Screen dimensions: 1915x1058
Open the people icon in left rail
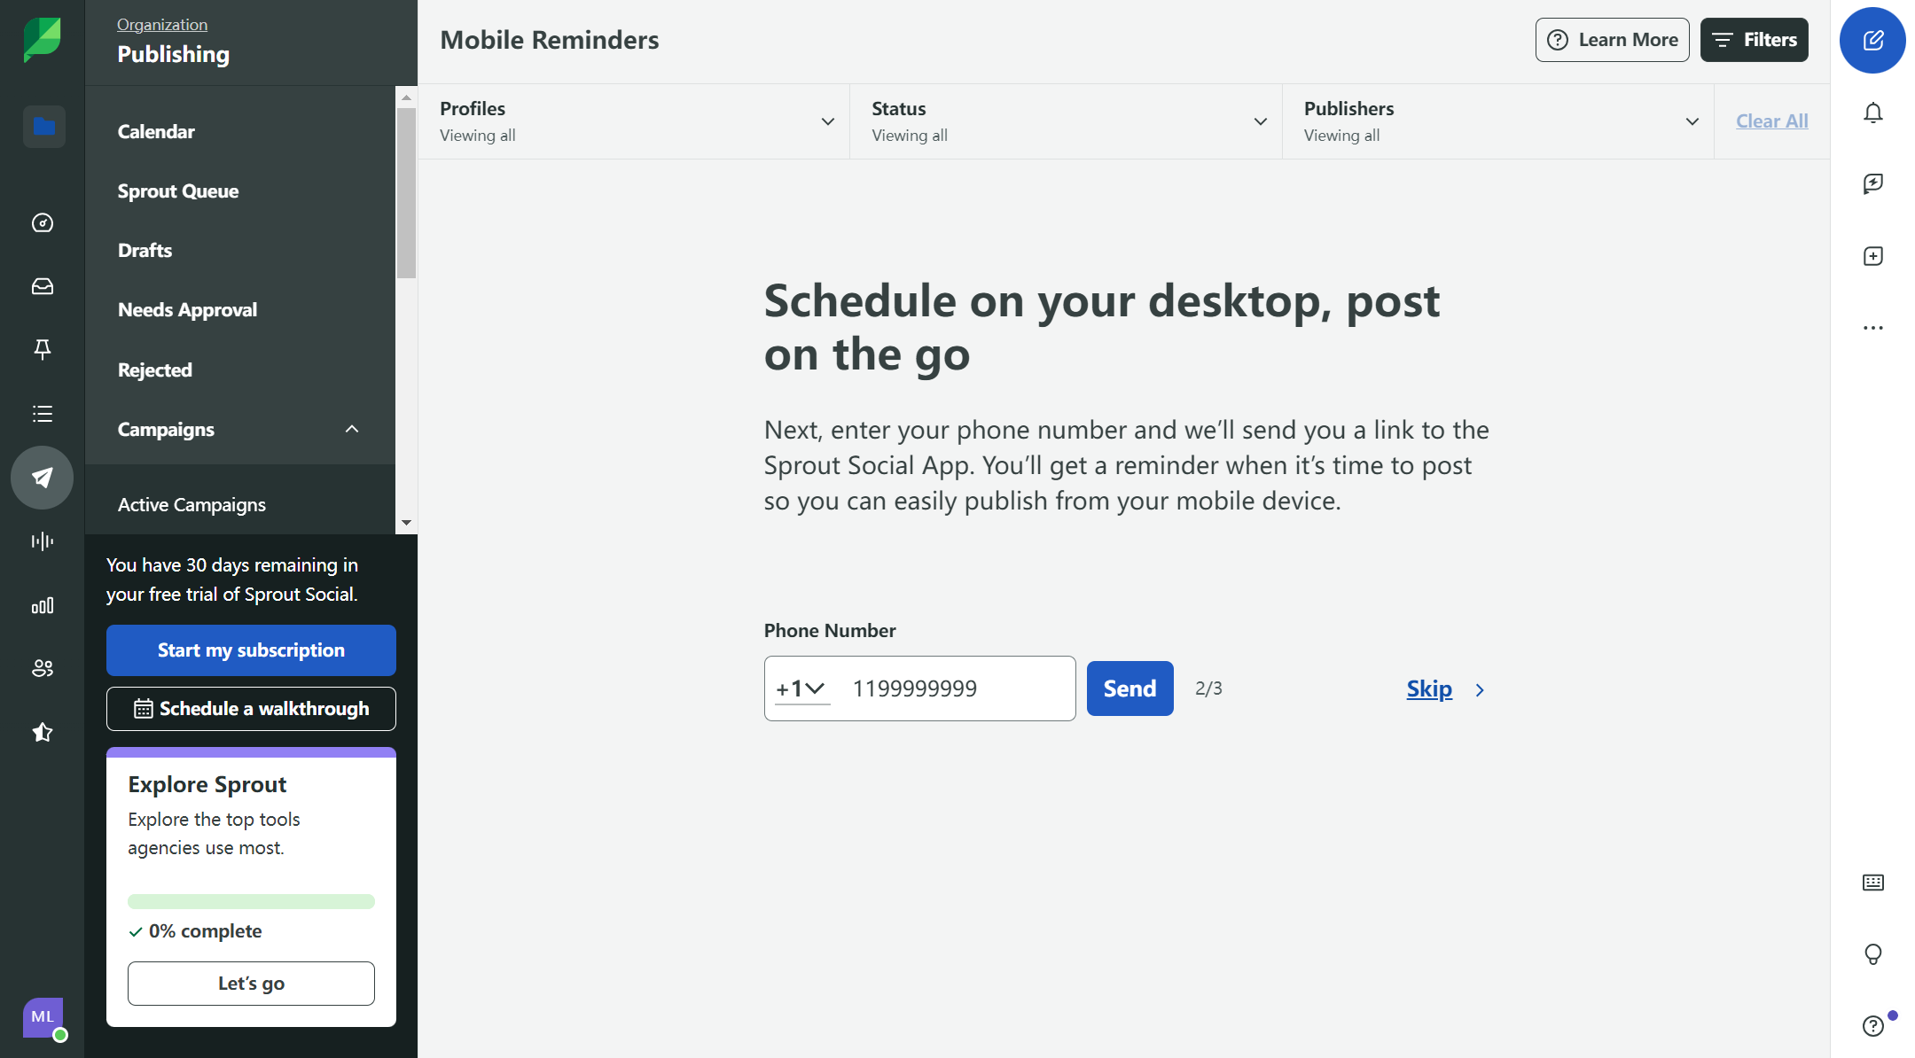43,668
